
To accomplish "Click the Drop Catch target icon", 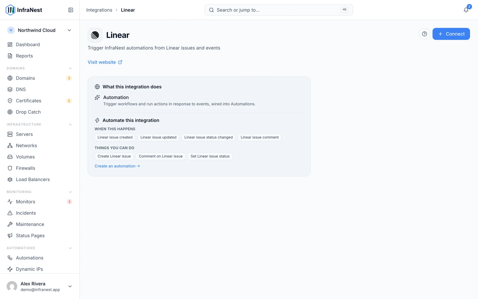I will (10, 112).
